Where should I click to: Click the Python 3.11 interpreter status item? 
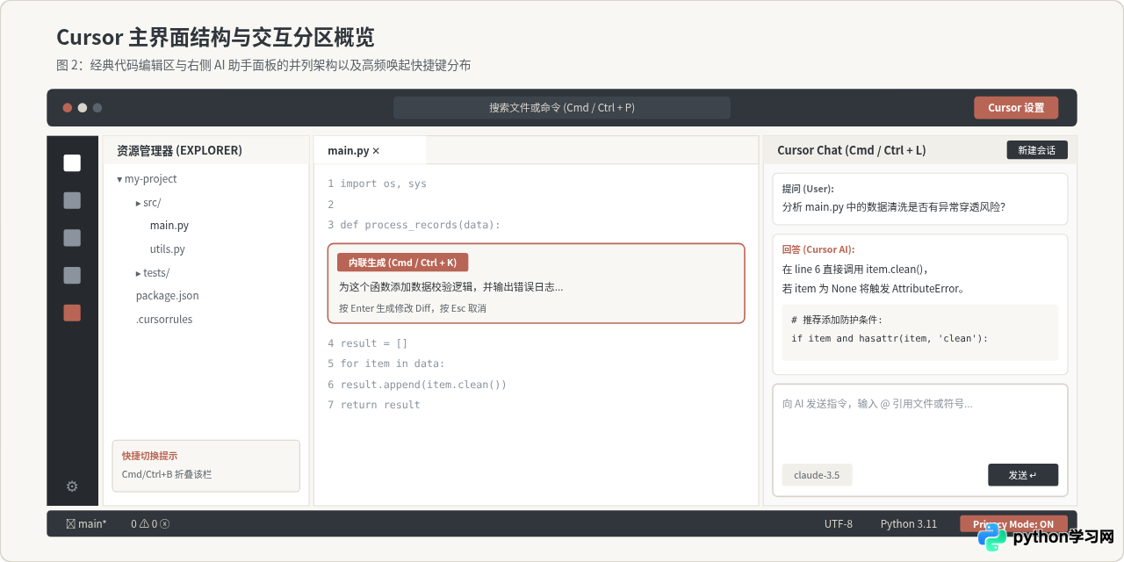point(909,523)
